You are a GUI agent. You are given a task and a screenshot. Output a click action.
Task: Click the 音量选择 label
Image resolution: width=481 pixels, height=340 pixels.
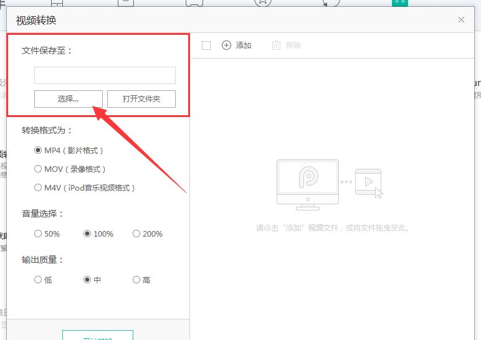(x=42, y=214)
